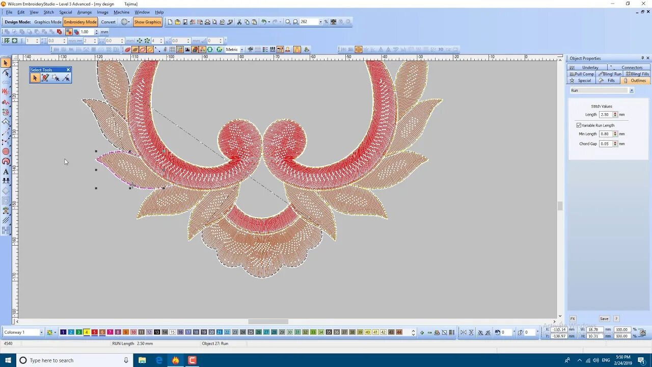Image resolution: width=652 pixels, height=367 pixels.
Task: Select black color swatch 13 in palette
Action: coord(157,332)
